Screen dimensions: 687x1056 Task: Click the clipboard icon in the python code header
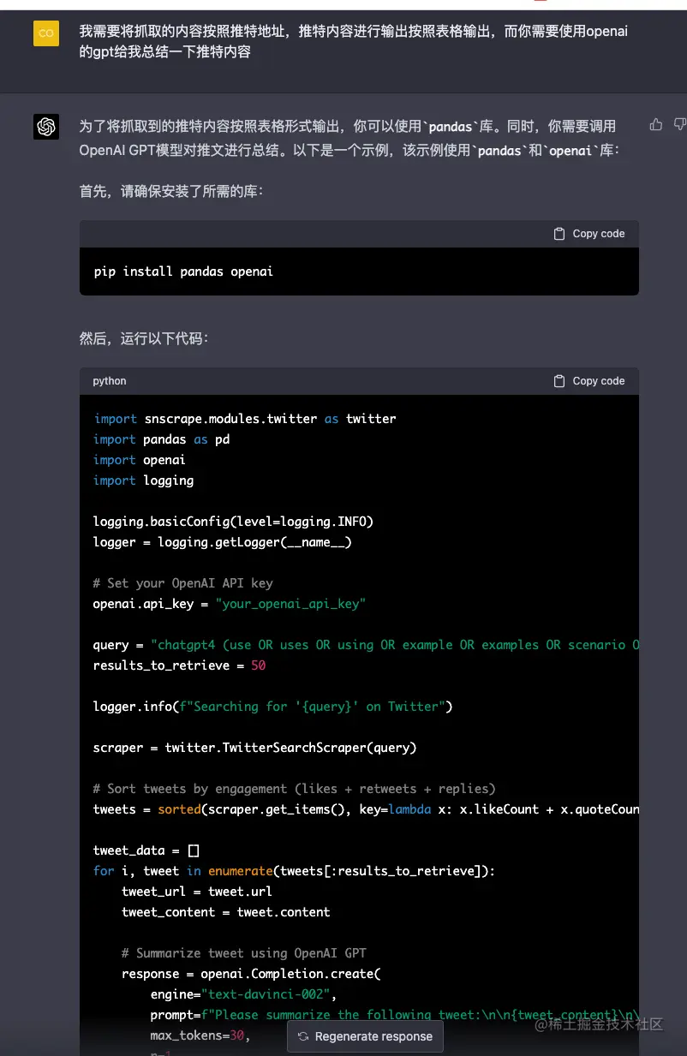pos(559,381)
